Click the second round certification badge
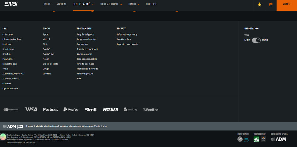The width and height of the screenshot is (297, 147). click(246, 139)
